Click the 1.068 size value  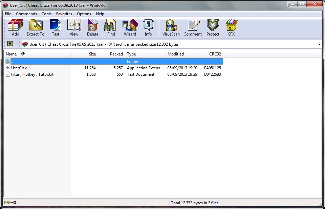(x=91, y=74)
